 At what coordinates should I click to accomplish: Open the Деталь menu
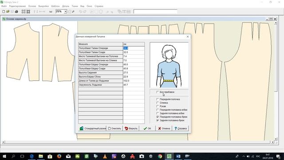[66, 6]
